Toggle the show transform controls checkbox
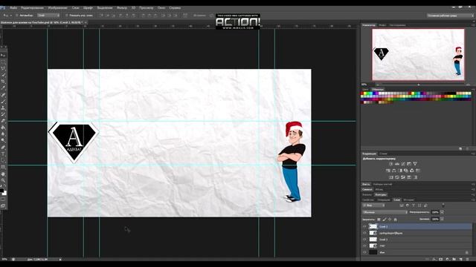This screenshot has height=267, width=476. tap(66, 15)
